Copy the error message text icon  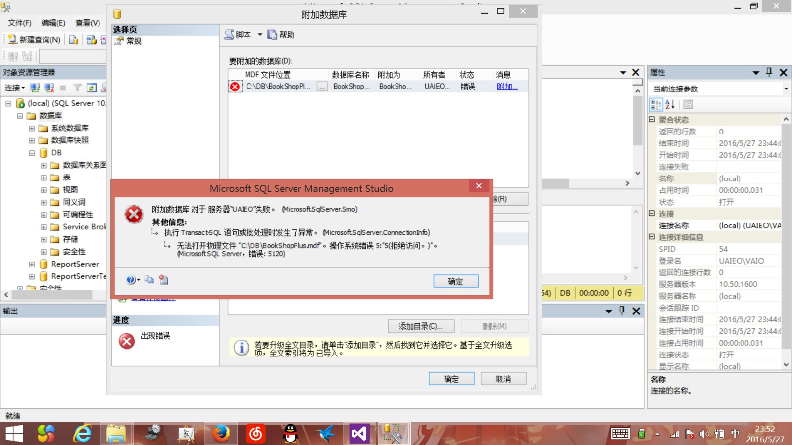pos(149,280)
